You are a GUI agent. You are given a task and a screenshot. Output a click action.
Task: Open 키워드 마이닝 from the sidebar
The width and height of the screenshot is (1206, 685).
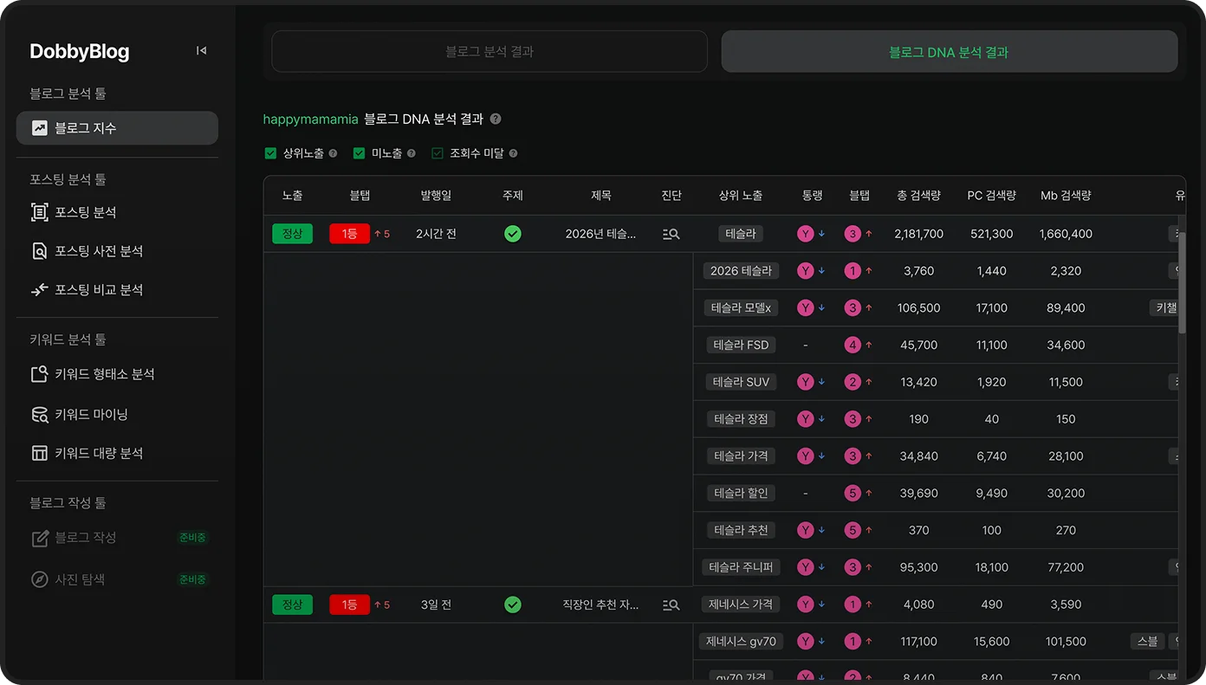click(x=91, y=414)
